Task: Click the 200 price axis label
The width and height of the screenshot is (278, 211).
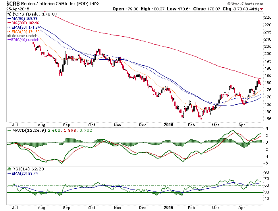Action: [x=268, y=53]
